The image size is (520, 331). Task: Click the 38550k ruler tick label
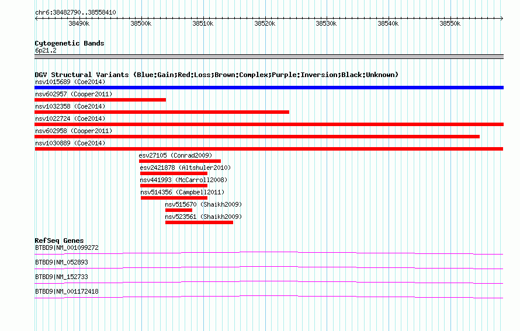(450, 23)
